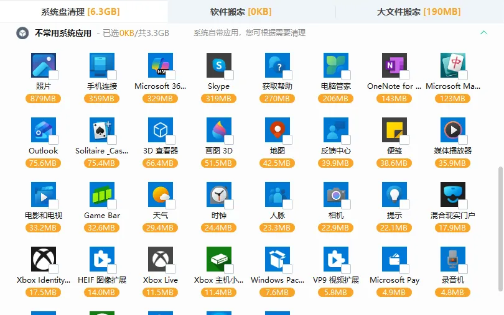Click the Microsoft Pay app icon
Screen dimensions: 504x315
point(394,259)
